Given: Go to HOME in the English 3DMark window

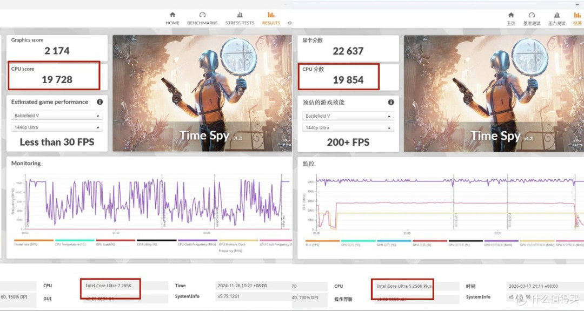Looking at the screenshot, I should click(172, 18).
